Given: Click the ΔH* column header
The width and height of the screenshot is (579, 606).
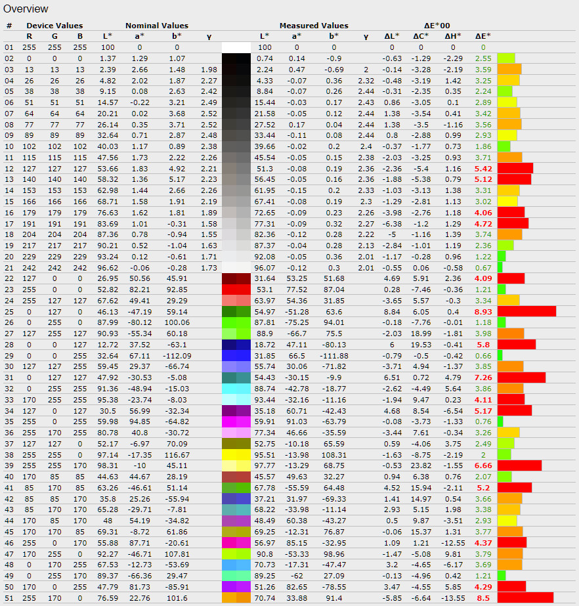Looking at the screenshot, I should pos(453,36).
